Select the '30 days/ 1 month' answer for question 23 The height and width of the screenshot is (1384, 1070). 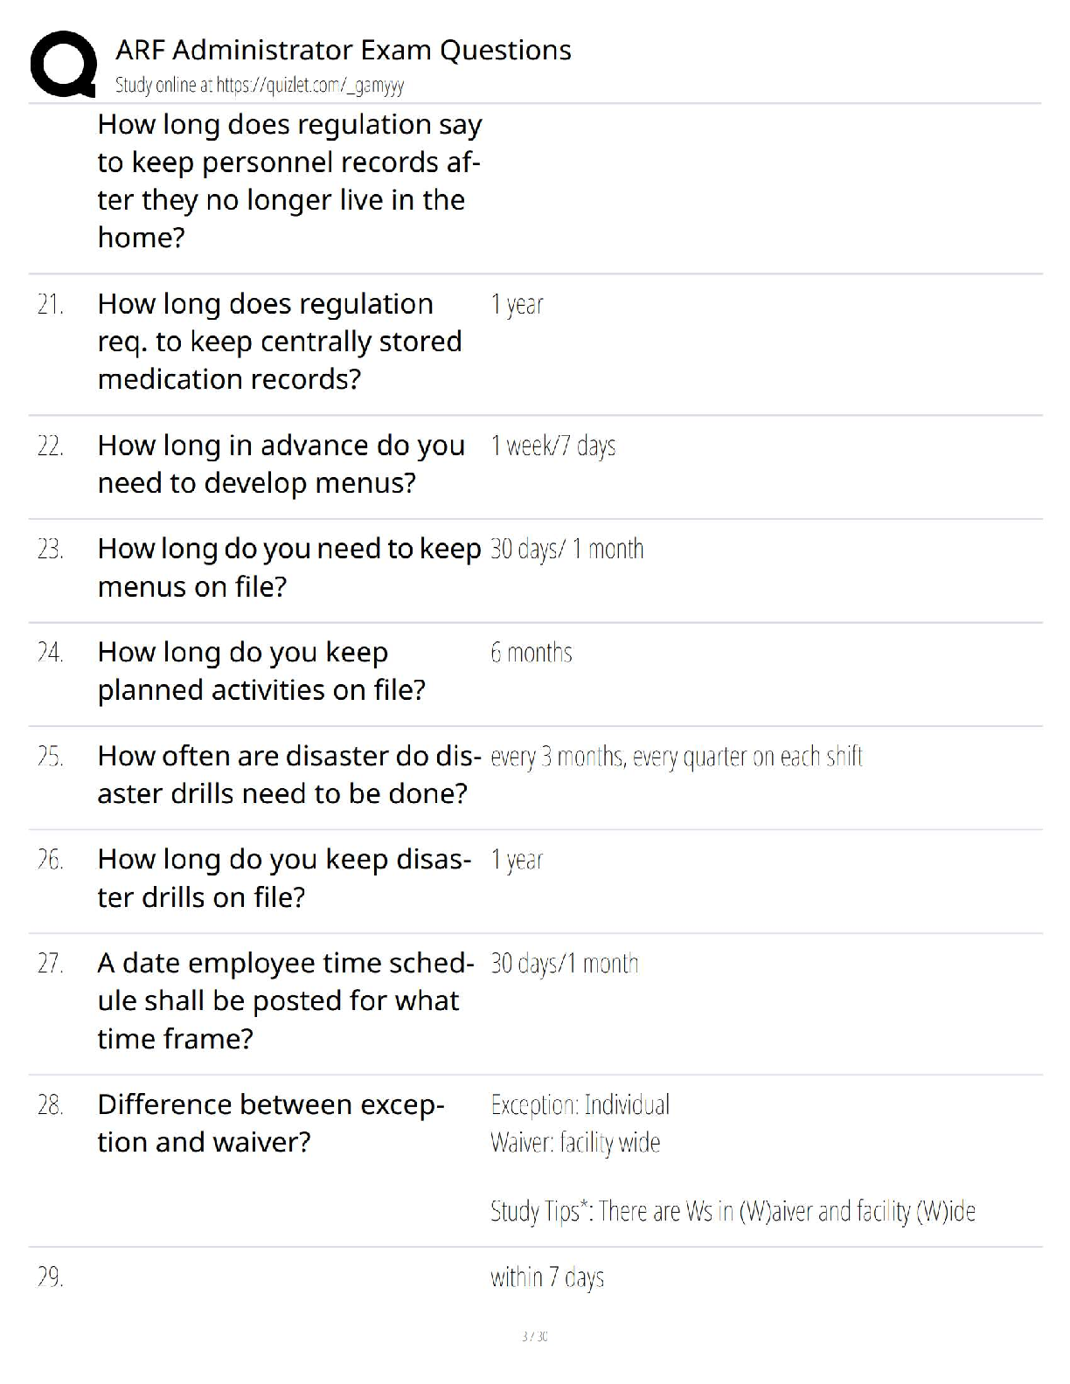[567, 549]
